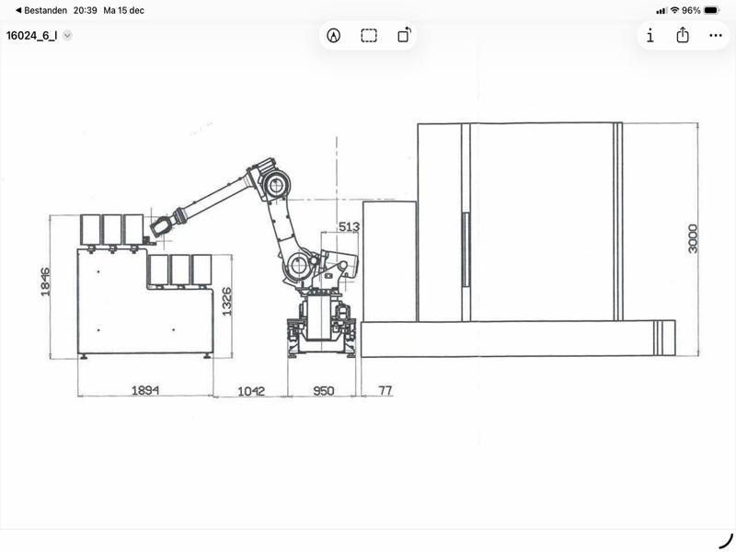
Task: Select the dashed rectangle selection tool
Action: click(369, 36)
